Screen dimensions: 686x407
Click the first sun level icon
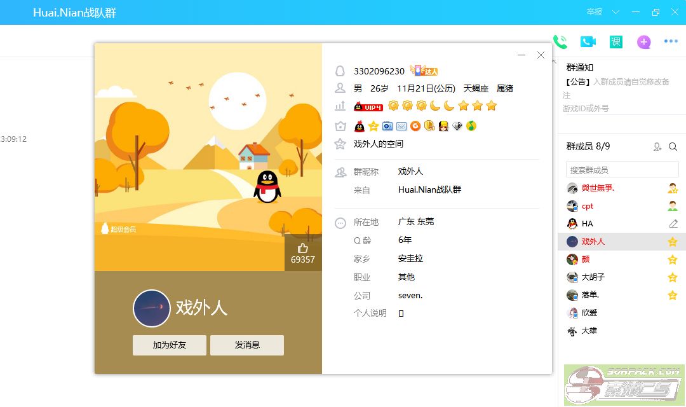(x=393, y=106)
